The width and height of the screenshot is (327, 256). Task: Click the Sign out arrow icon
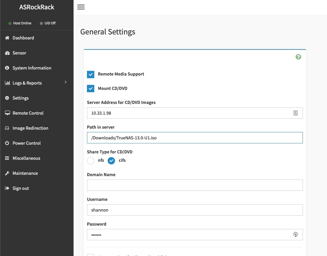(7, 188)
